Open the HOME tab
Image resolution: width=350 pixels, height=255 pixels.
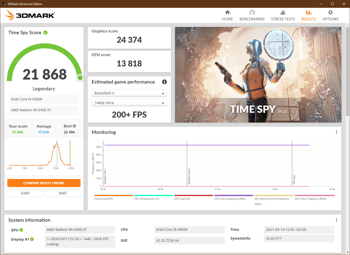[228, 15]
